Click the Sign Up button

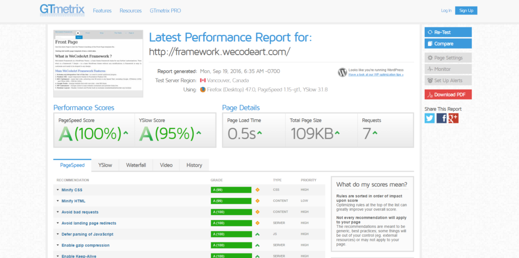466,11
